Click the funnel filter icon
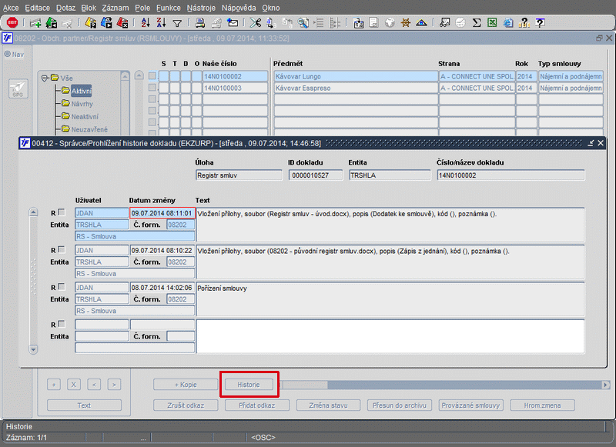The height and width of the screenshot is (447, 616). click(177, 23)
